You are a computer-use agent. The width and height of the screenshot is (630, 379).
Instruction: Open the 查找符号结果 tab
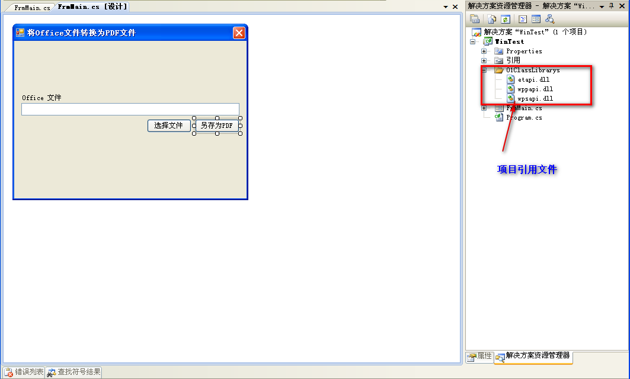(x=73, y=372)
